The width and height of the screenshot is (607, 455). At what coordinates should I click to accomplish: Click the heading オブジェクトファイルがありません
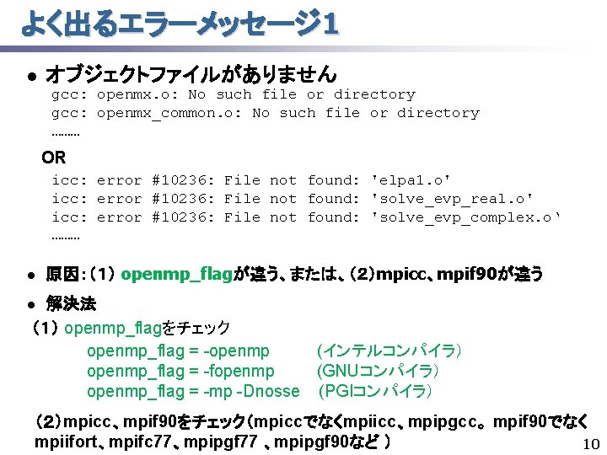pos(191,74)
